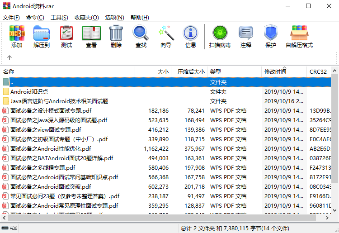Select 面试必备之Android常见原理性面试专题.pdf
The width and height of the screenshot is (339, 233).
click(x=64, y=206)
